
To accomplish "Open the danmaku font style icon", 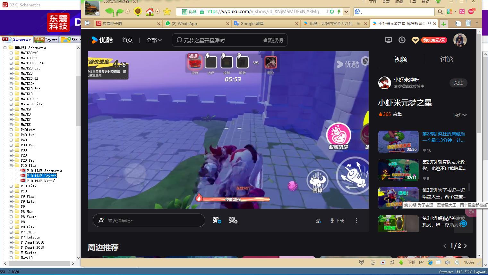I will [x=101, y=220].
